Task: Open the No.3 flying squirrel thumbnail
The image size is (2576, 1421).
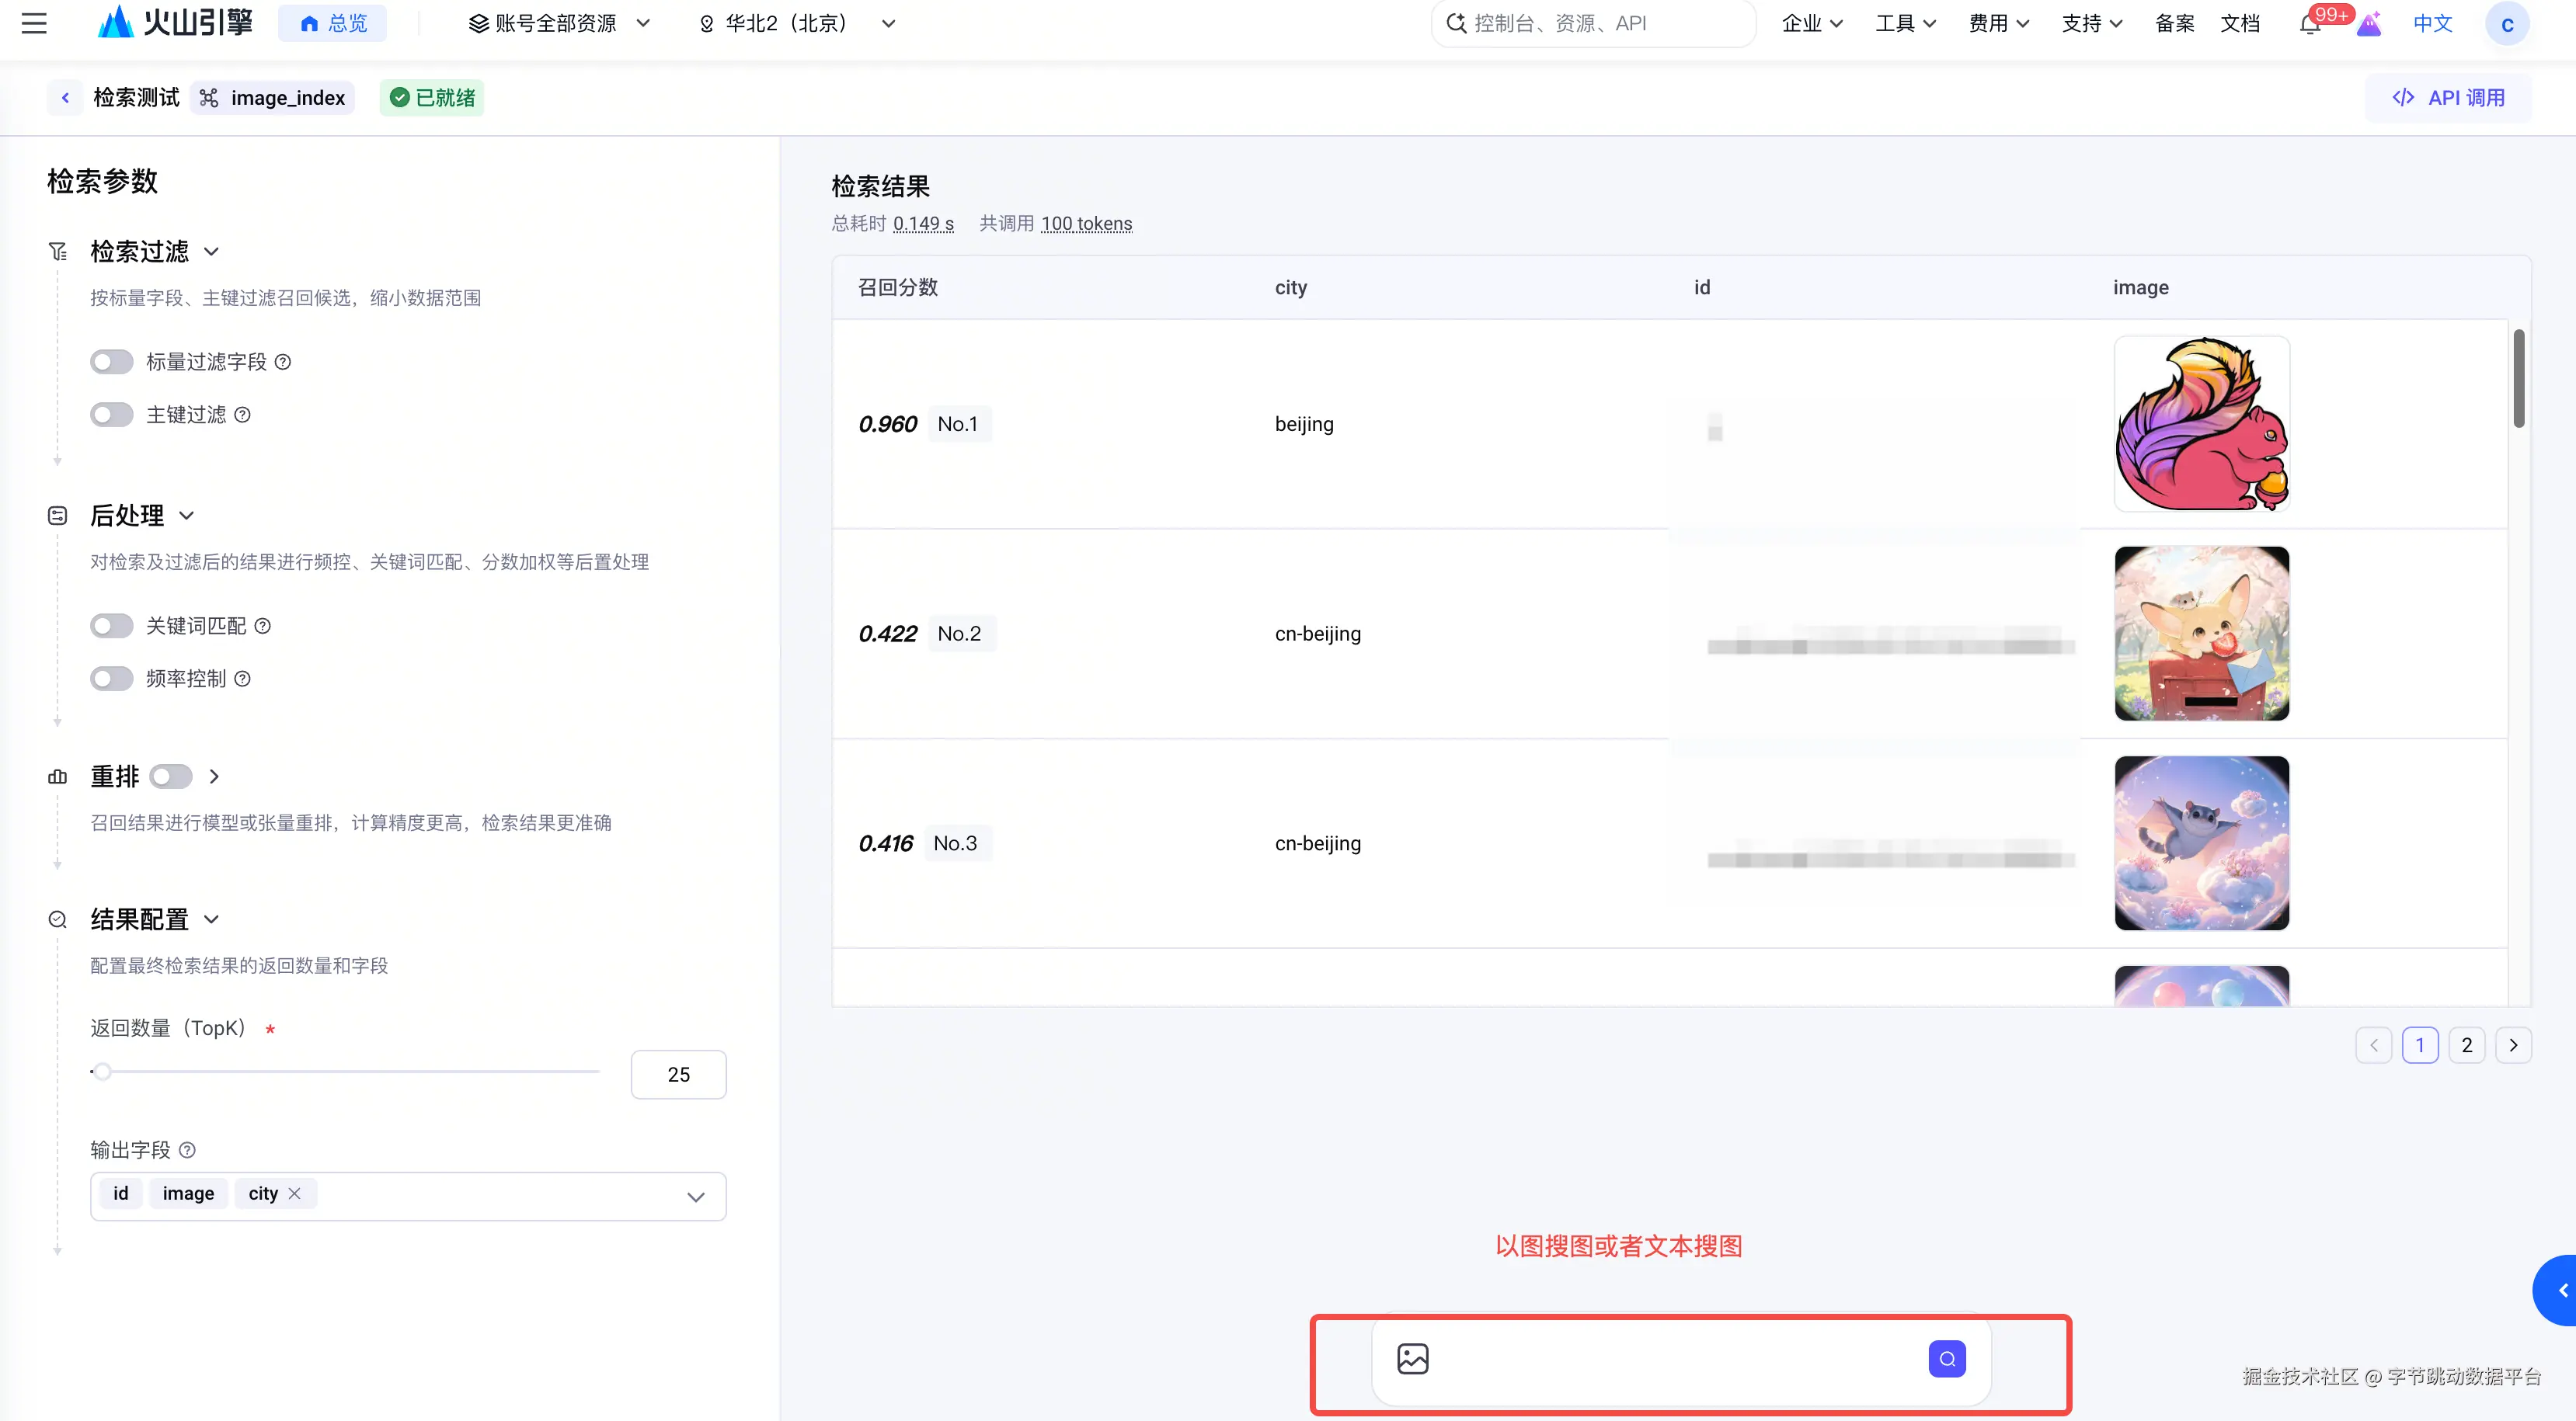Action: coord(2202,843)
